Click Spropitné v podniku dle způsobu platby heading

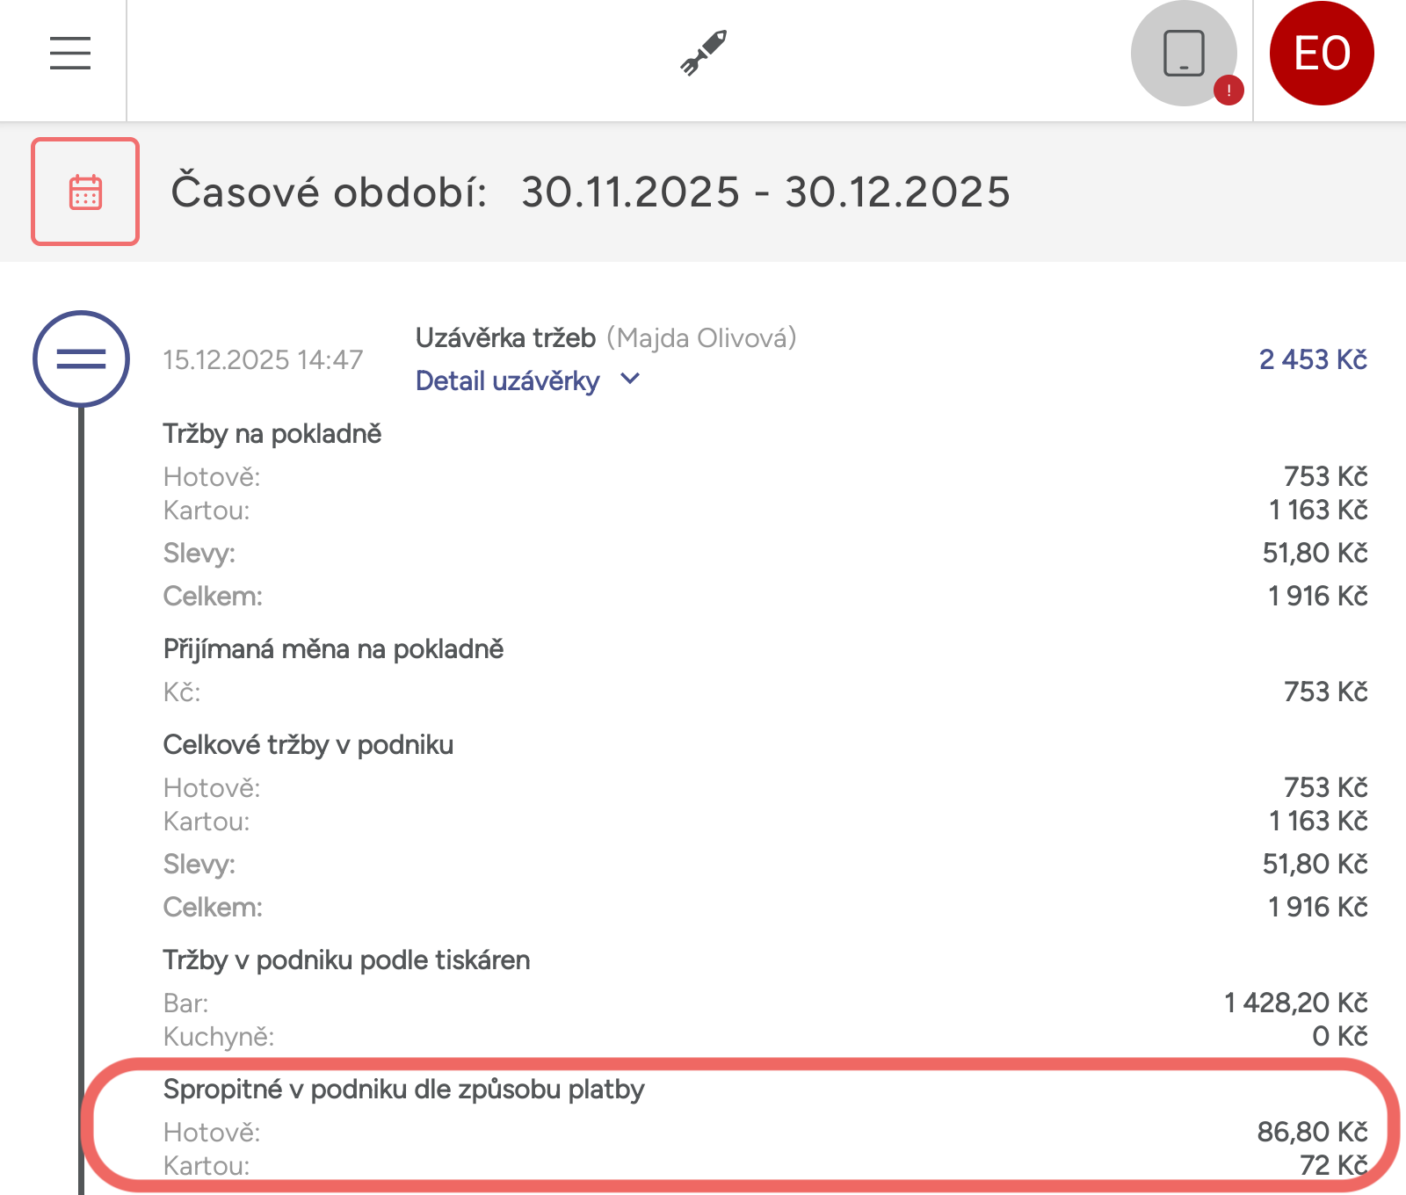click(x=403, y=1090)
